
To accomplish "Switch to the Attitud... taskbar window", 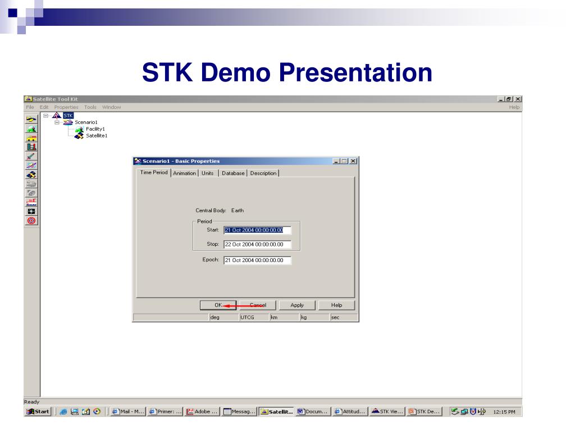I will [x=350, y=411].
